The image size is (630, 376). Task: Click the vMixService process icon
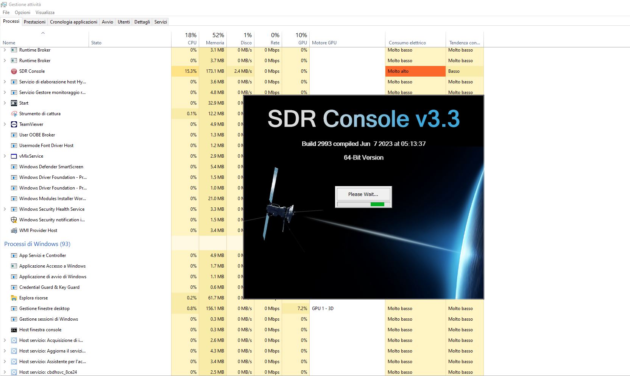(14, 156)
